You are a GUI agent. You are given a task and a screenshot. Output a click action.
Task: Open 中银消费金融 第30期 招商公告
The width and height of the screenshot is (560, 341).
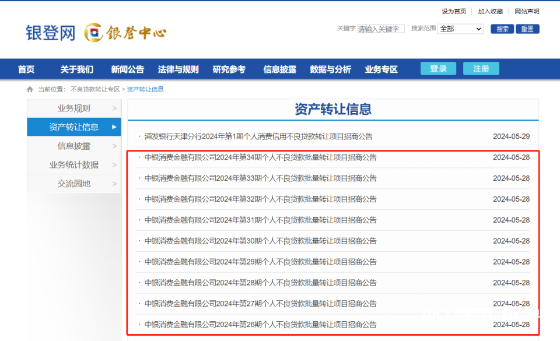(260, 241)
